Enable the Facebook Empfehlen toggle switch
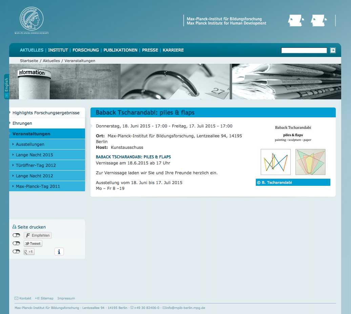Image resolution: width=351 pixels, height=314 pixels. pyautogui.click(x=16, y=235)
